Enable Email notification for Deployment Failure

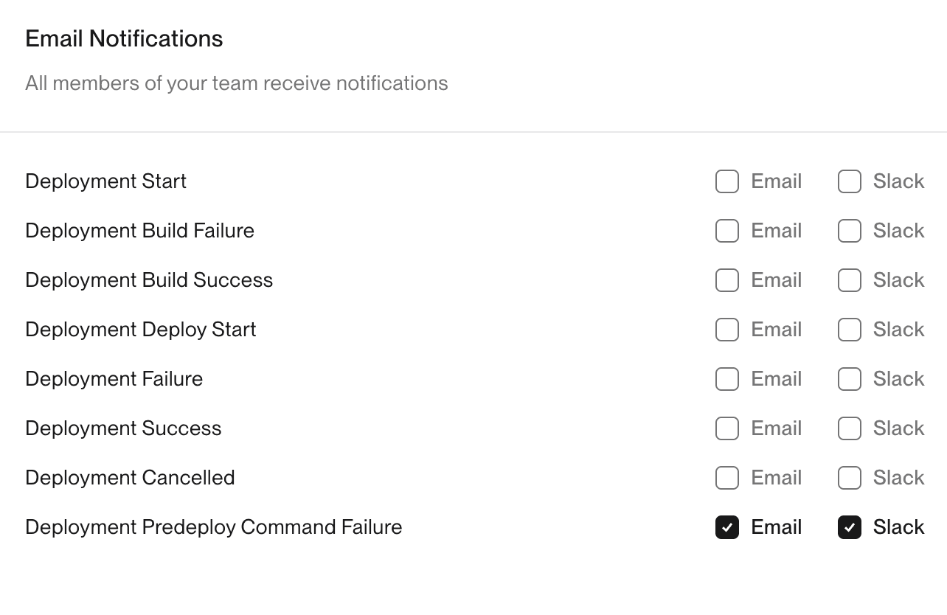(727, 379)
